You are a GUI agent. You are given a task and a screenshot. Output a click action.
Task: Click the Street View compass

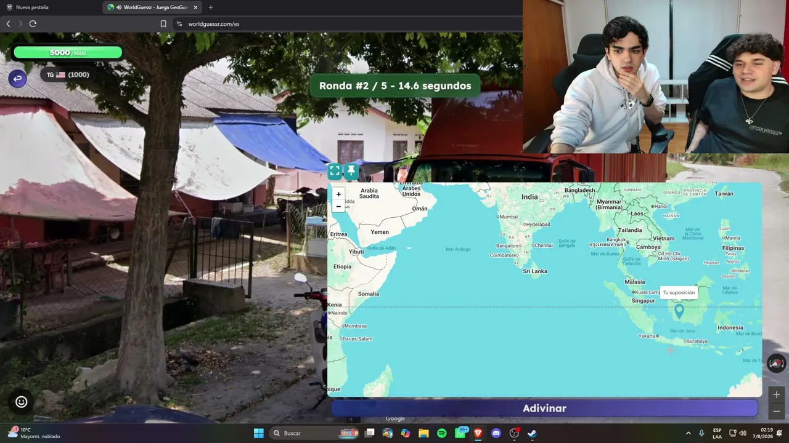(x=776, y=364)
